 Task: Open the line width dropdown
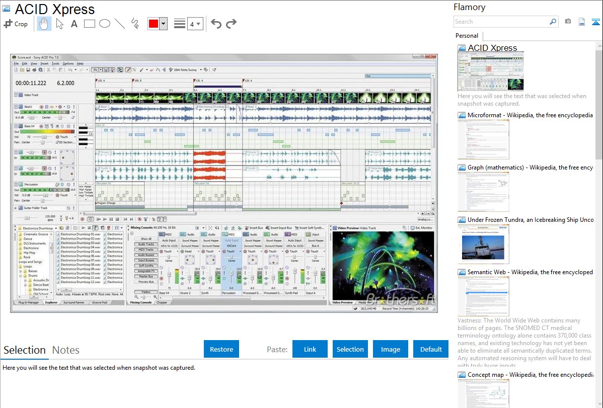tap(195, 24)
